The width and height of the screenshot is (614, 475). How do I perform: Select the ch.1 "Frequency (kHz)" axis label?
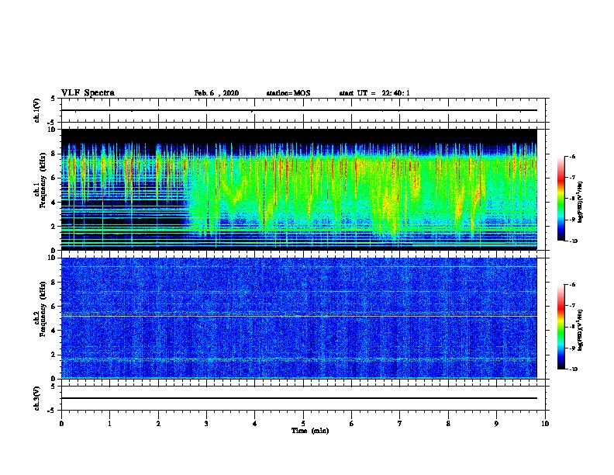(x=43, y=181)
